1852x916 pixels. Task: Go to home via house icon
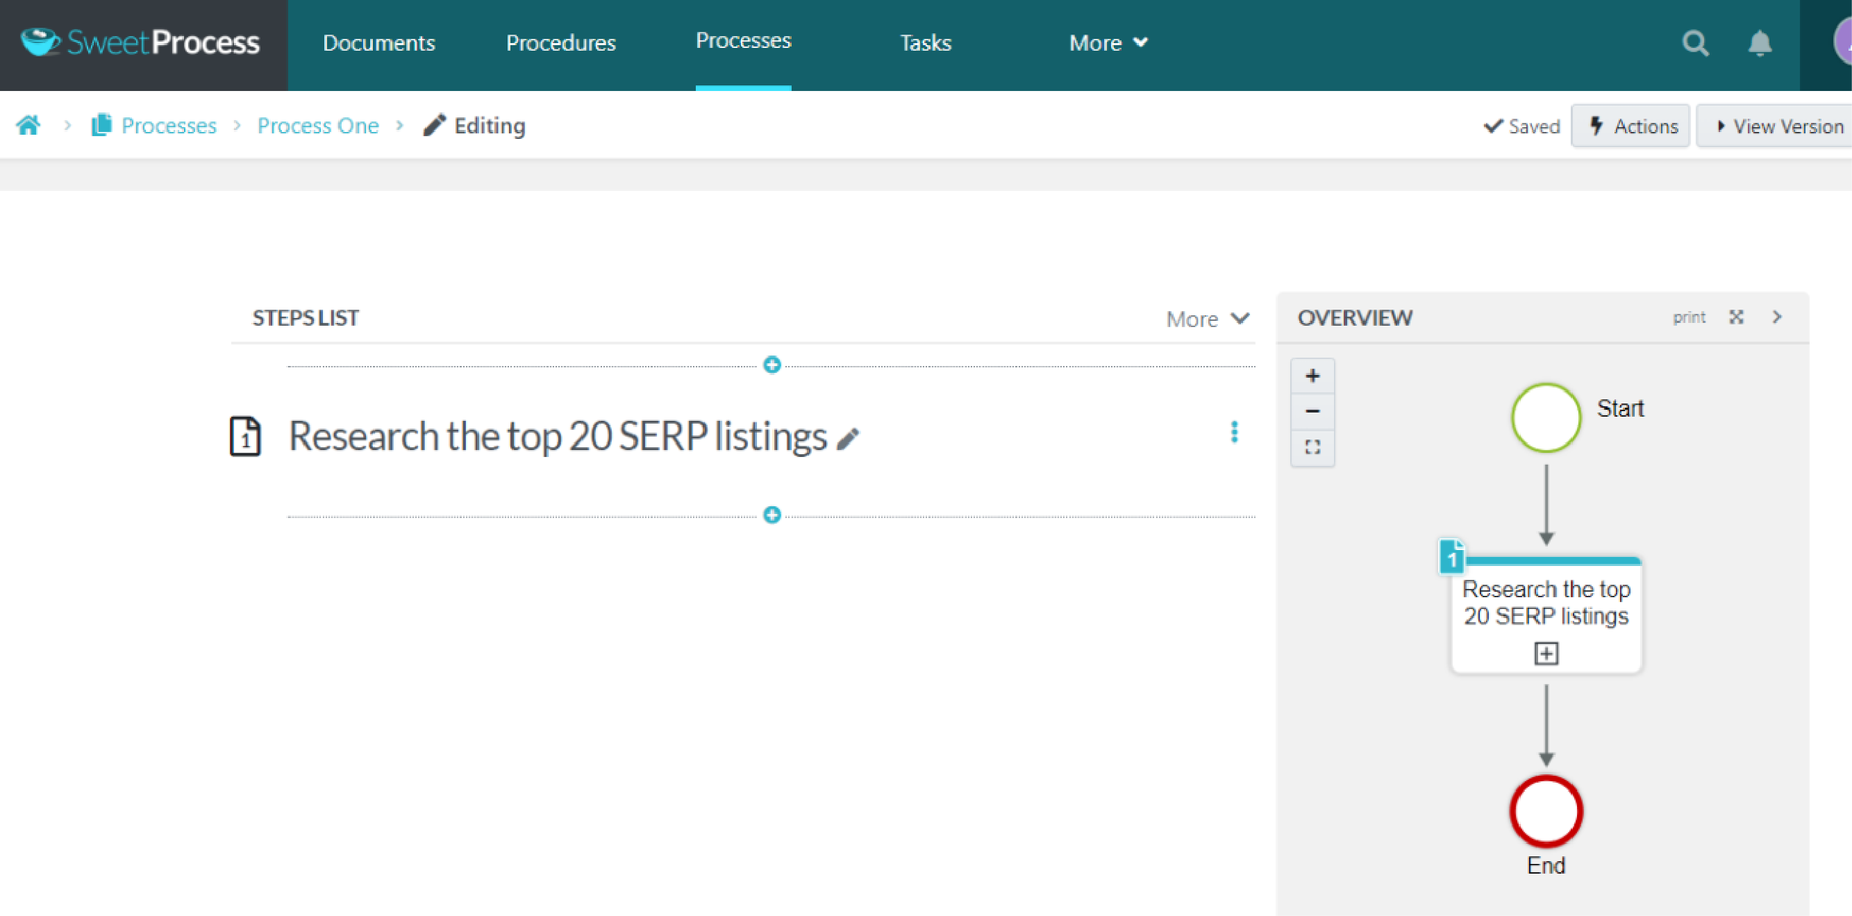(x=28, y=125)
